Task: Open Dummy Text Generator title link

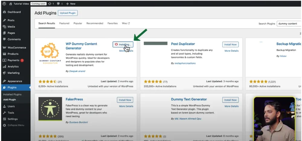Action: pyautogui.click(x=189, y=99)
